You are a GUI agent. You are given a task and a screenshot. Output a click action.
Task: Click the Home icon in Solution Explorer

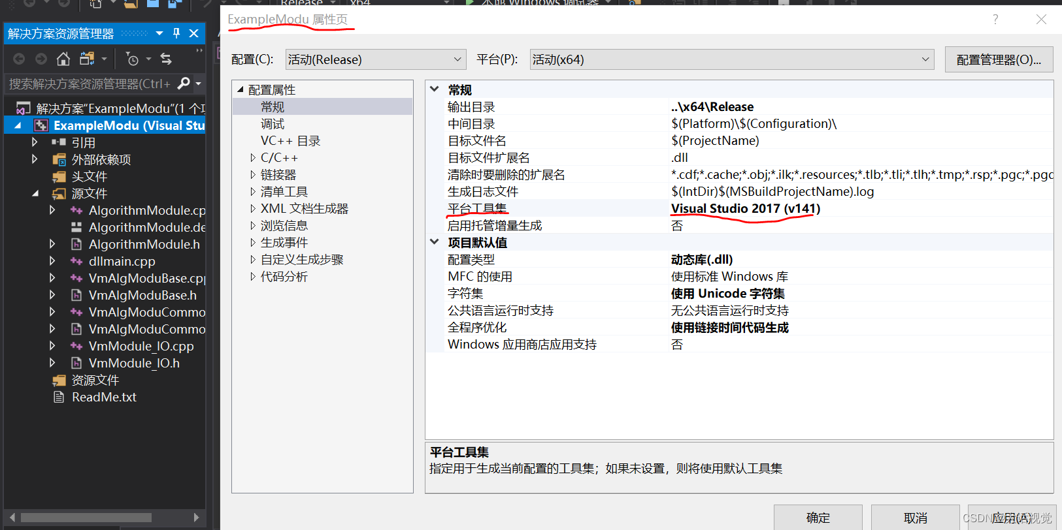coord(63,59)
